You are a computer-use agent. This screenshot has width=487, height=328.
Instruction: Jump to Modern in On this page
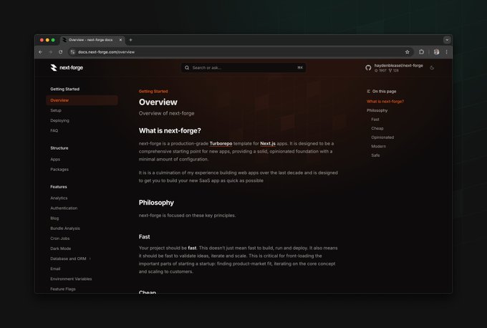[379, 146]
